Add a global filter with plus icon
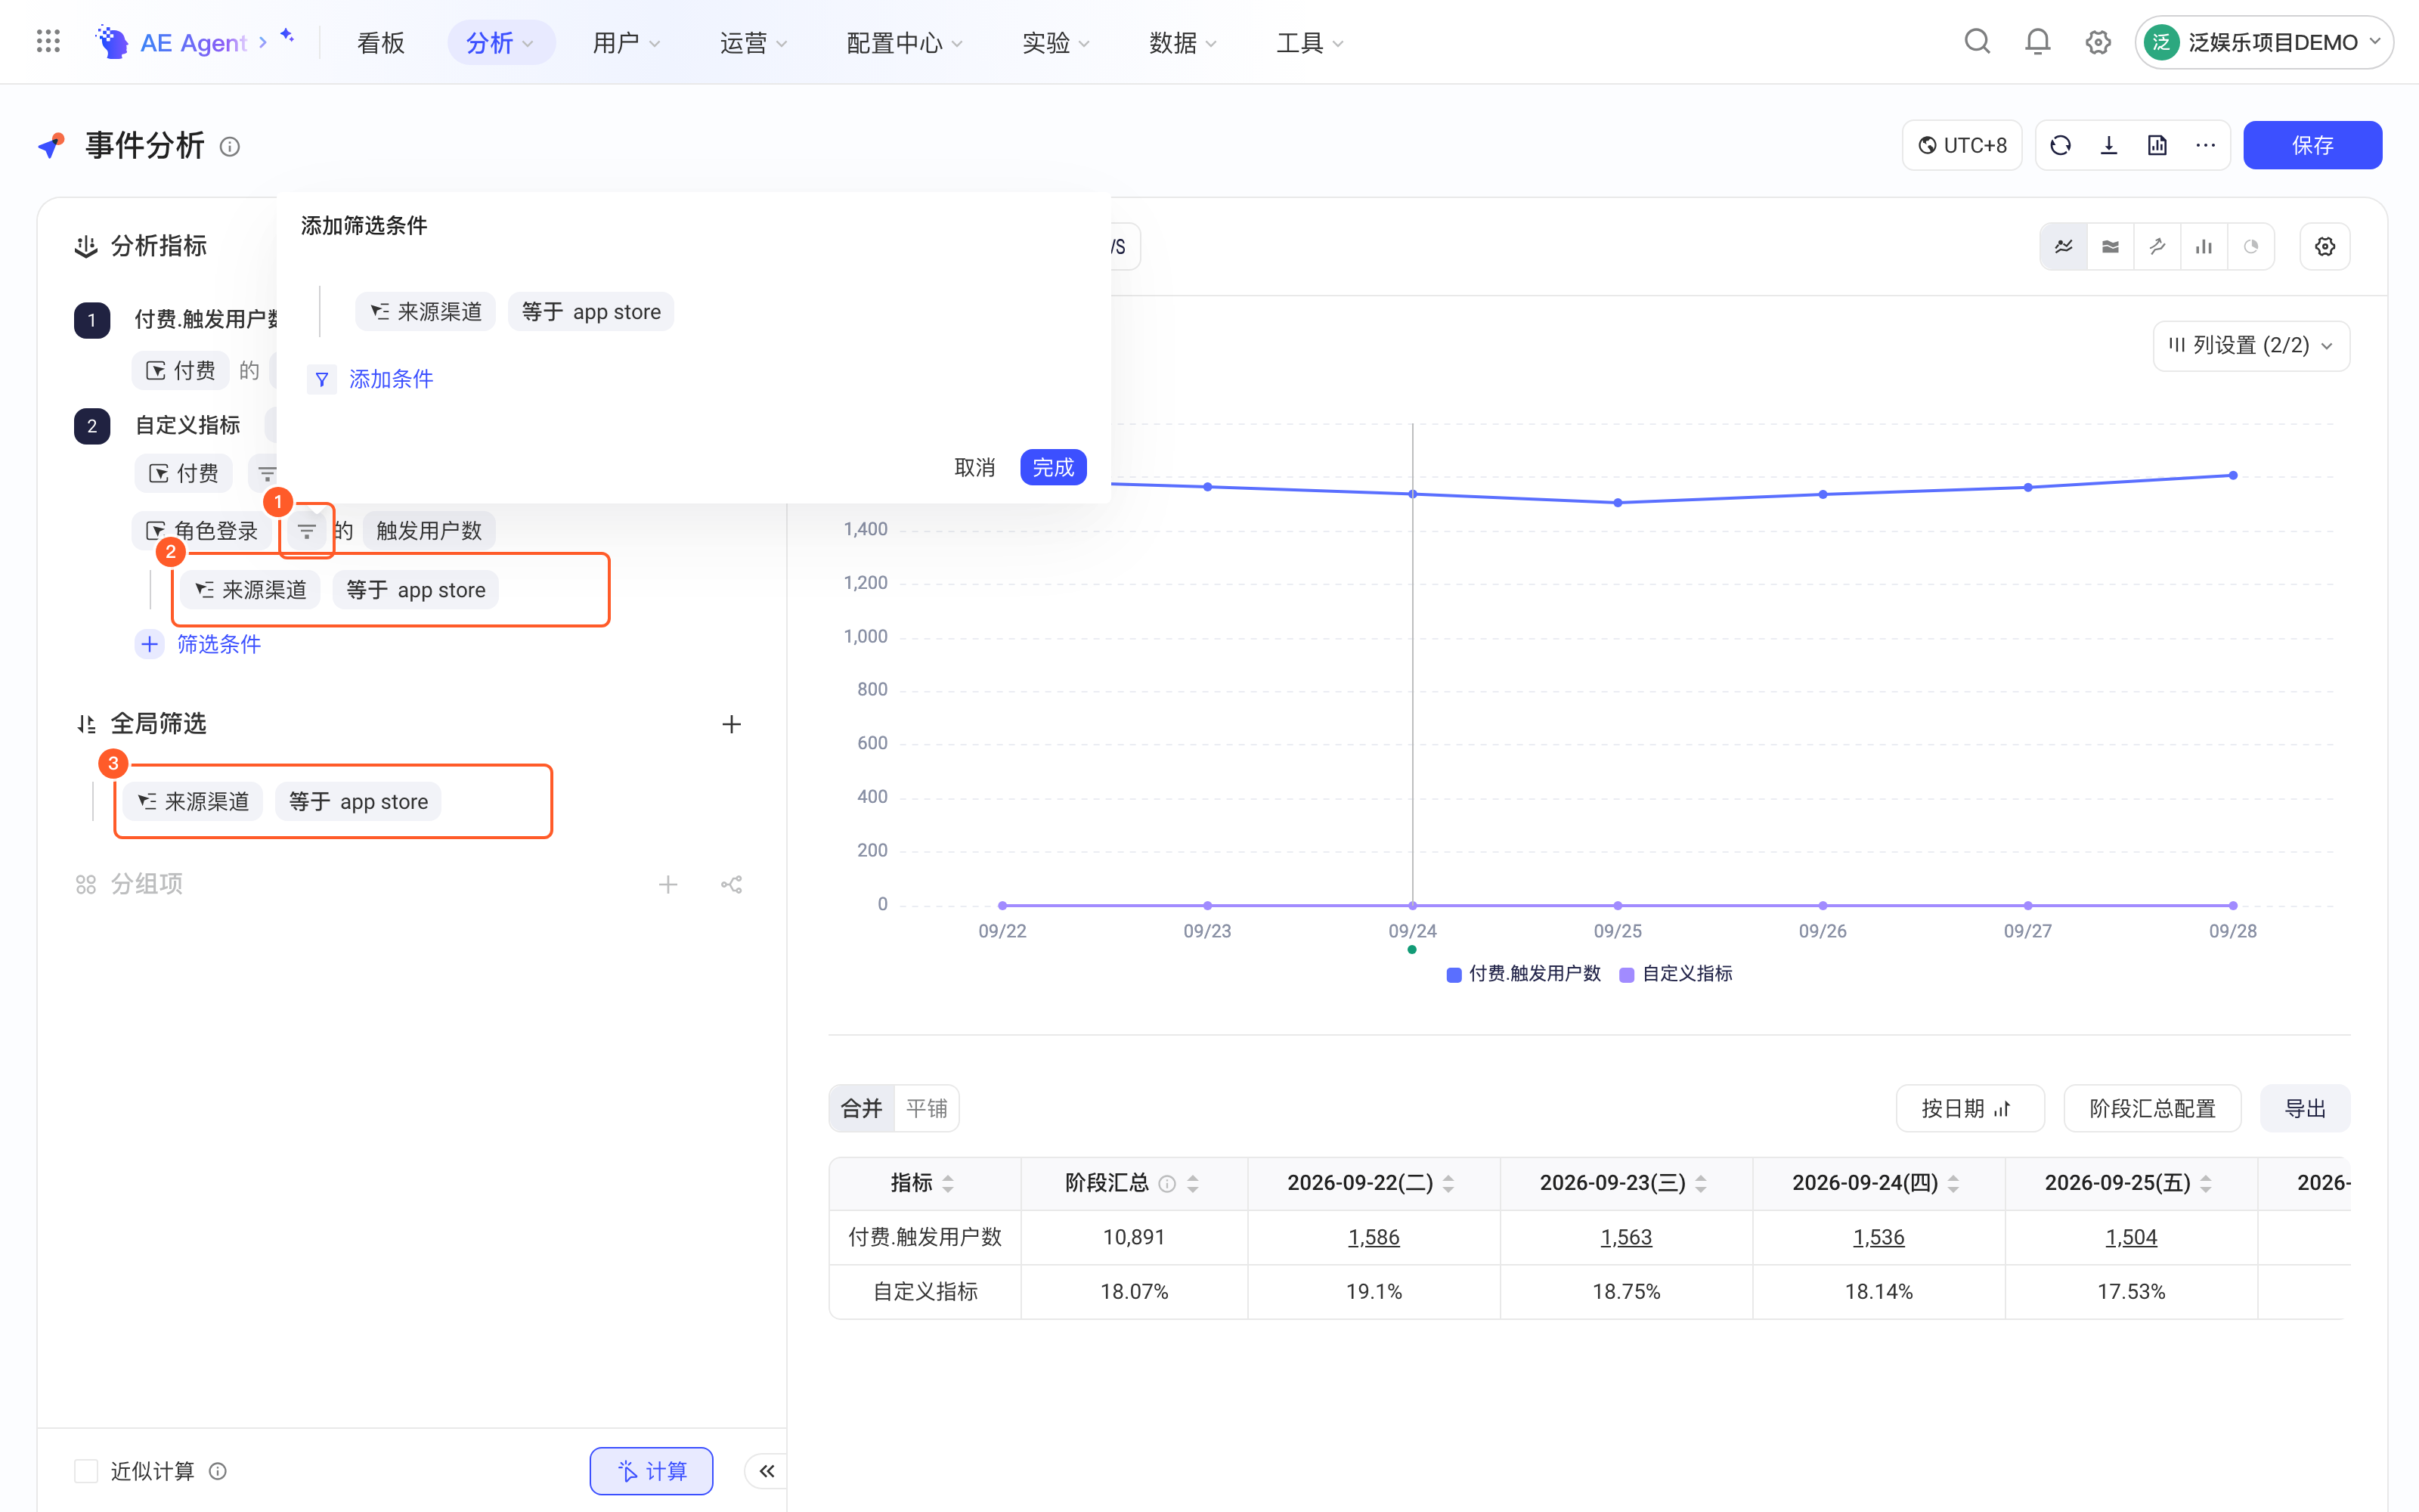This screenshot has height=1512, width=2419. click(731, 724)
